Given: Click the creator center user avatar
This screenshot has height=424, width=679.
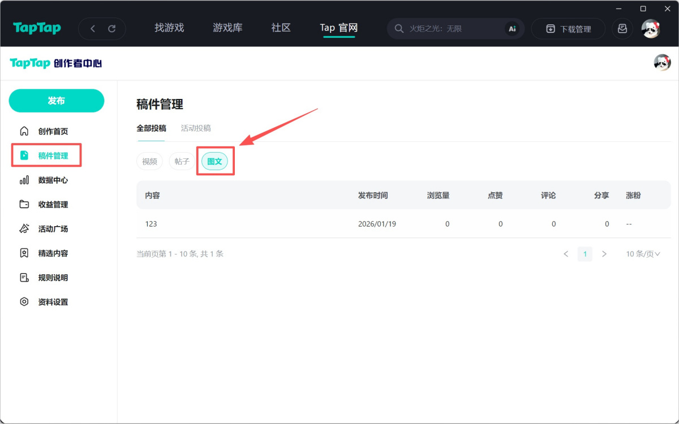Looking at the screenshot, I should [x=661, y=63].
